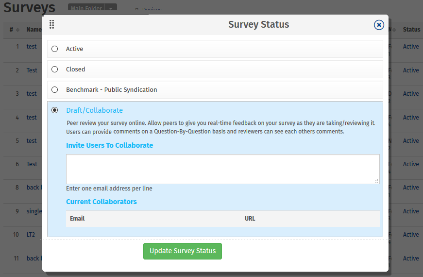Click the Active status link in row 2
This screenshot has height=277, width=423.
[x=411, y=70]
